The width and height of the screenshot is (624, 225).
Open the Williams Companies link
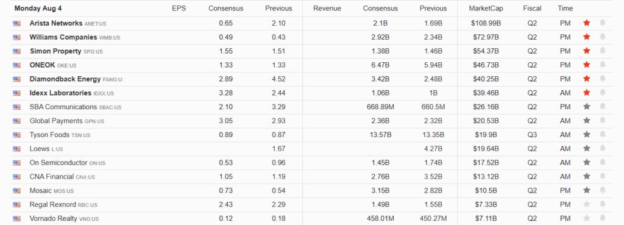click(63, 37)
